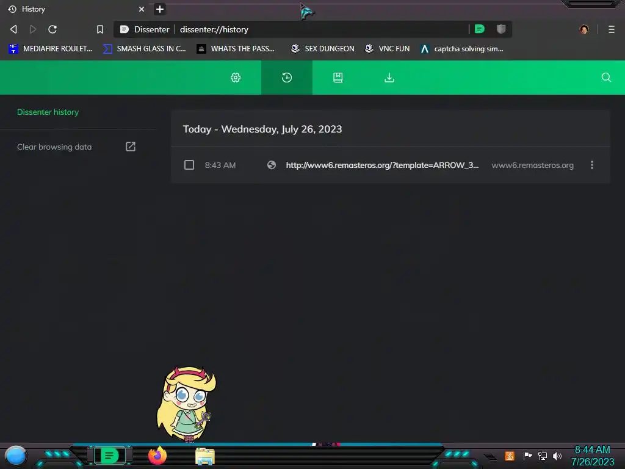Image resolution: width=625 pixels, height=469 pixels.
Task: Open the Dissenter comments green icon
Action: point(480,29)
